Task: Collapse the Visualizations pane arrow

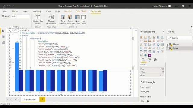Action: [163, 31]
